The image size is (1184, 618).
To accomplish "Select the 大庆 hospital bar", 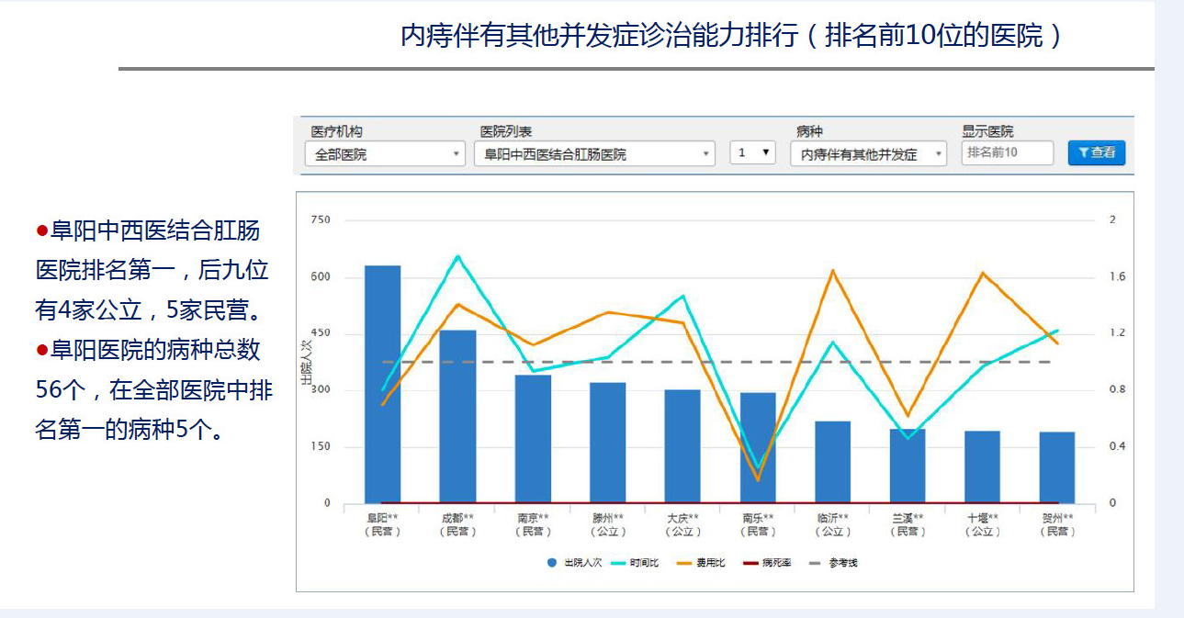I will coord(682,446).
